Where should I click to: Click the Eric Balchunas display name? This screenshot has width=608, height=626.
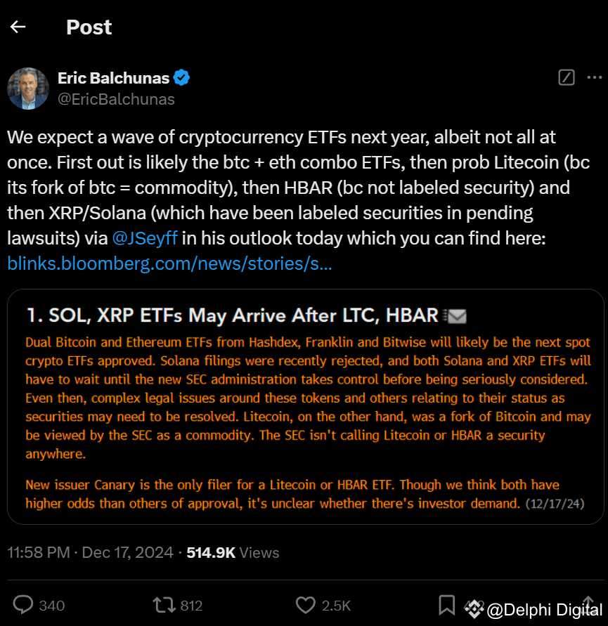click(114, 78)
